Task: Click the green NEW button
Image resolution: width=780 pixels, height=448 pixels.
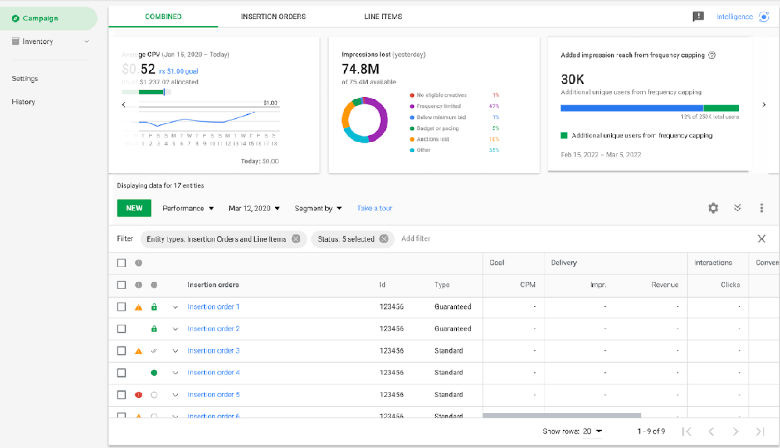Action: 134,208
